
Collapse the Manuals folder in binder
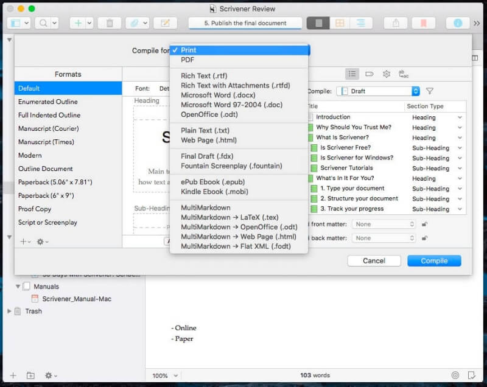coord(18,286)
